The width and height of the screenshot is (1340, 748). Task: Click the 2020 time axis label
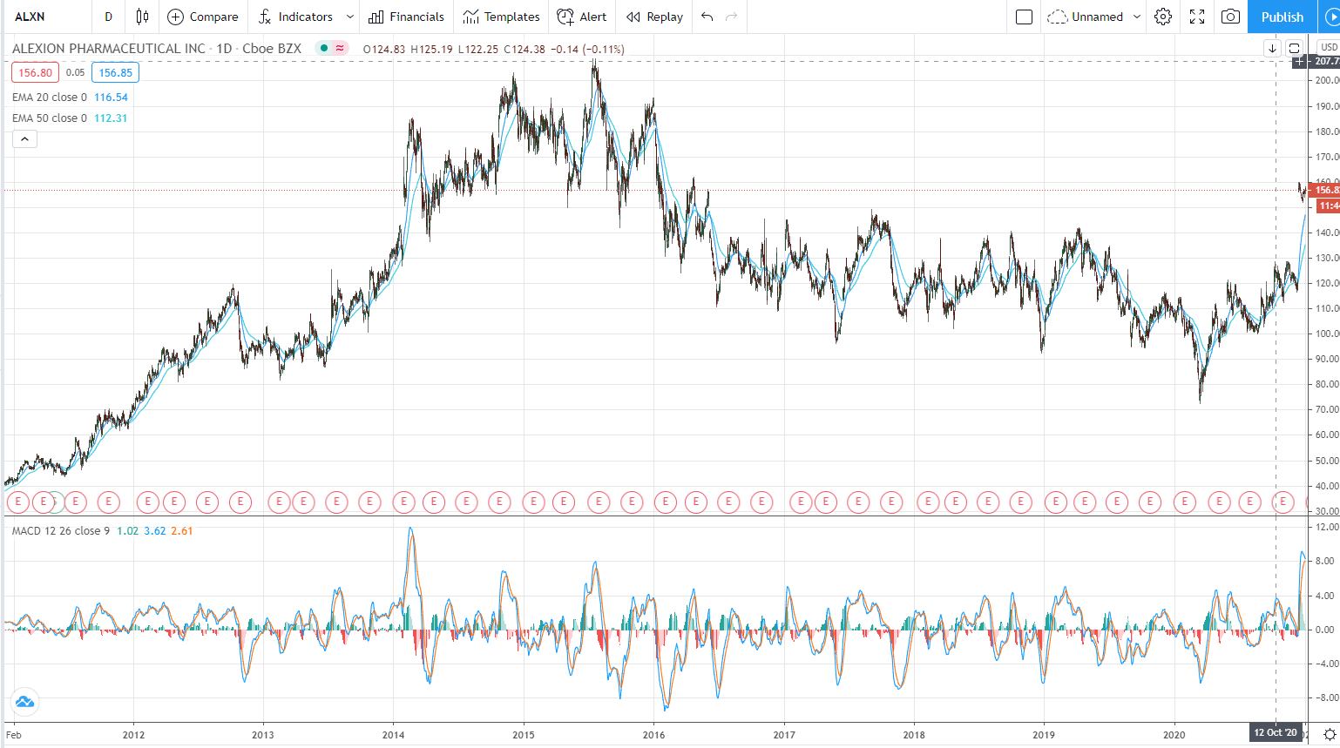pyautogui.click(x=1174, y=735)
